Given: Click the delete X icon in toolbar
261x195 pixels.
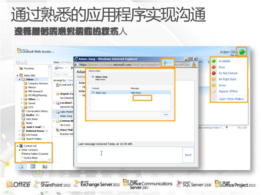Looking at the screenshot, I should coord(72,68).
